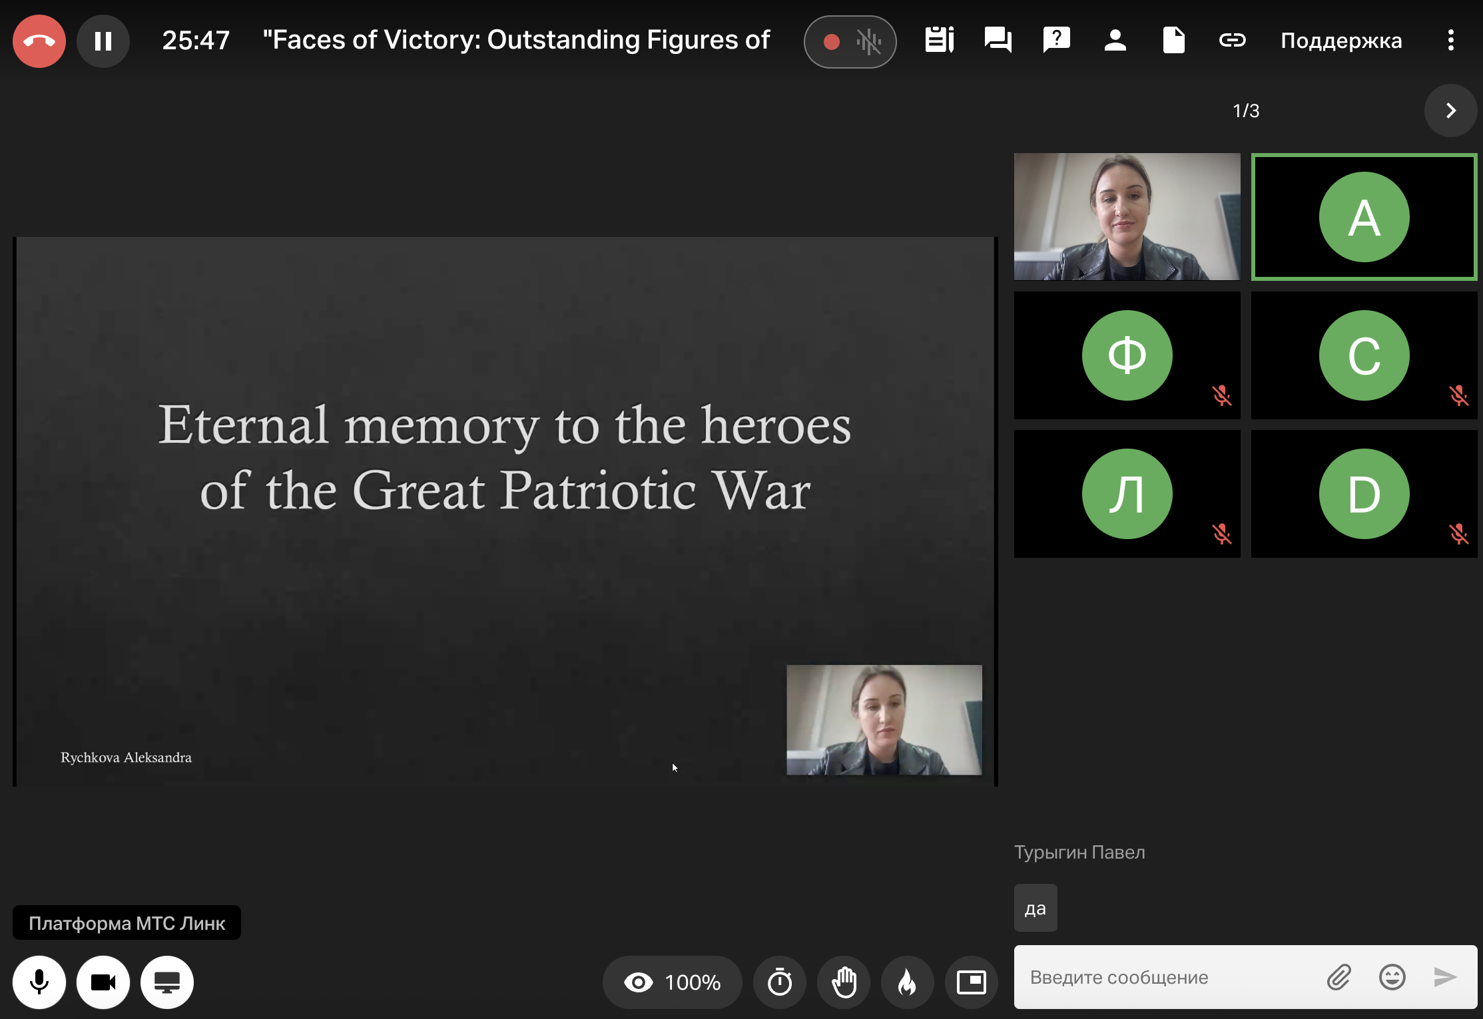Select participant tile with letter Л
Viewport: 1483px width, 1019px height.
(x=1127, y=494)
